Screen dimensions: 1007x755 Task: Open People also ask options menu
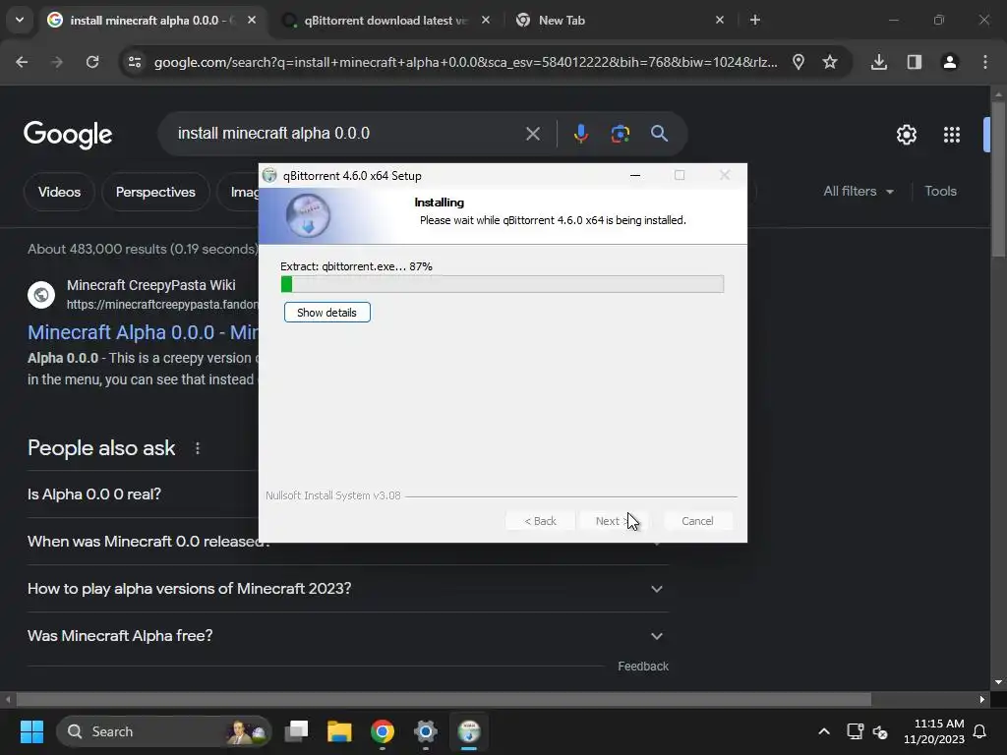198,448
